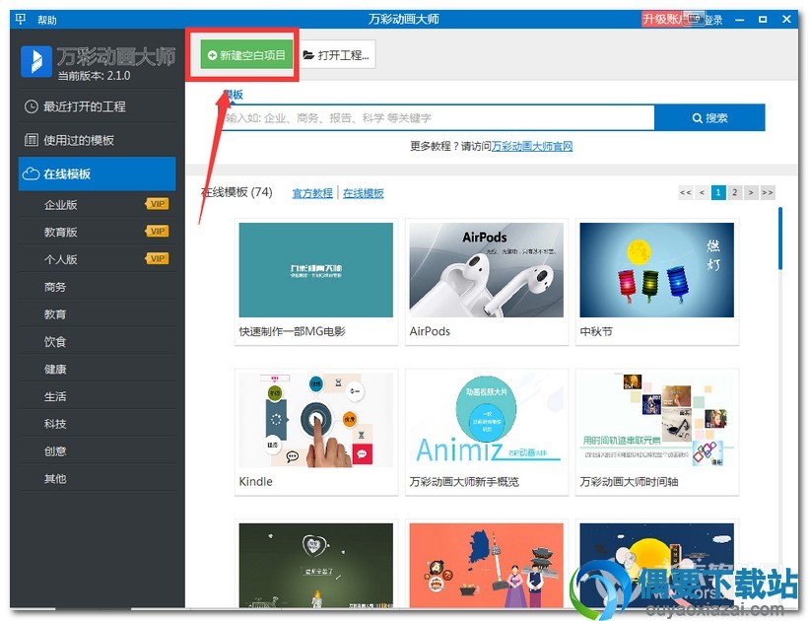Click the magnifier icon in 搜索 button
809x621 pixels.
click(x=697, y=118)
